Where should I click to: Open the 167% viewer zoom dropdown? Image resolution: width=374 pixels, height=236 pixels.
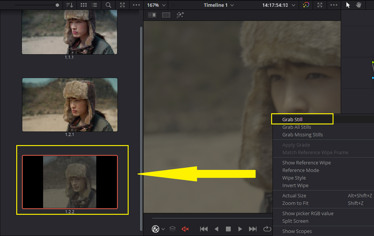(156, 5)
